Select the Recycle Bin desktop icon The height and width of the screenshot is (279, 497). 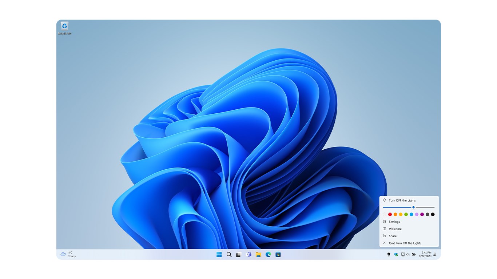pos(64,28)
